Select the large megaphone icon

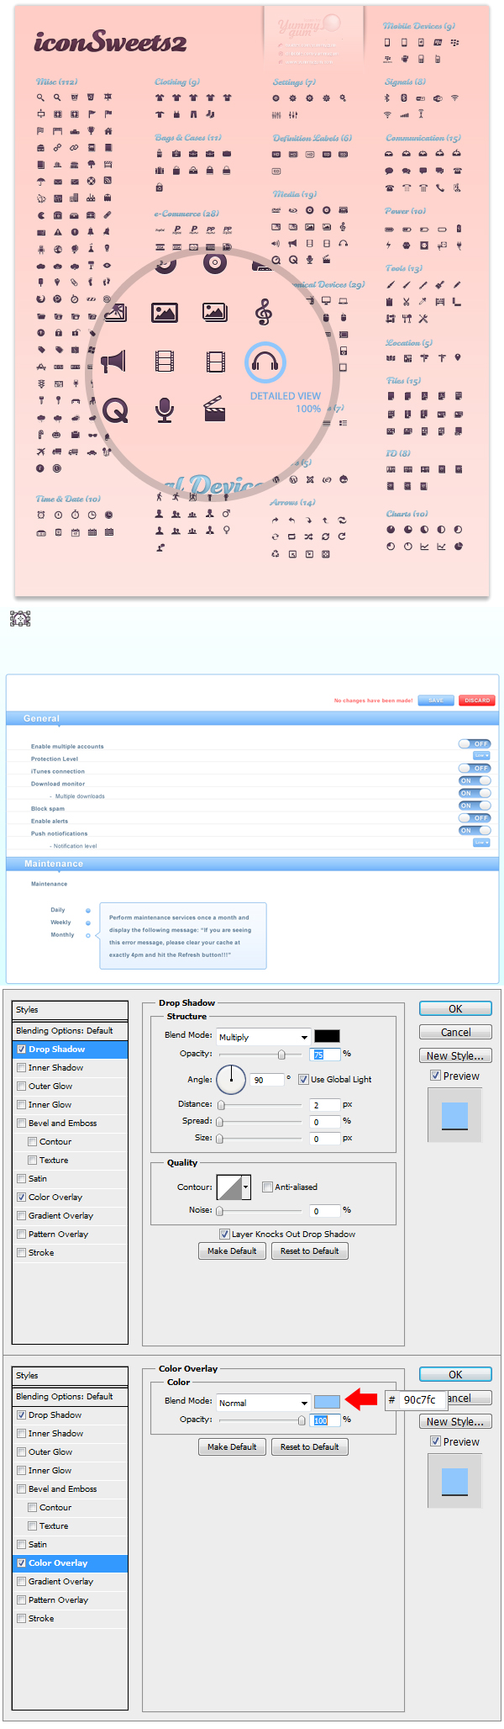pyautogui.click(x=113, y=362)
